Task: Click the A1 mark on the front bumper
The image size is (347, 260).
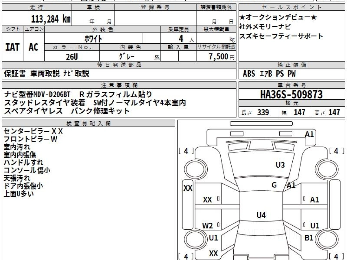Action: point(309,134)
